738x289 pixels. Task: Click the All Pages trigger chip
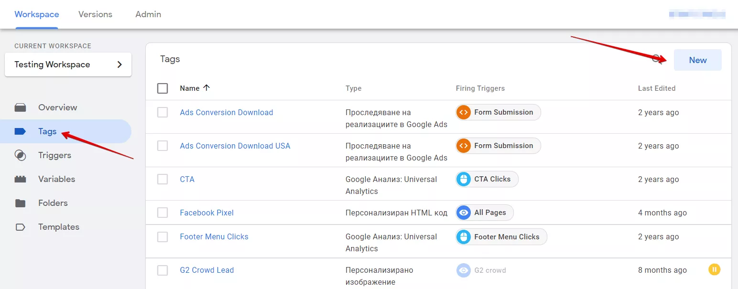(485, 213)
